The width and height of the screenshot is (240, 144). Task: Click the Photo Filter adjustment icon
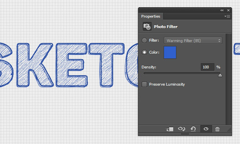(x=147, y=26)
